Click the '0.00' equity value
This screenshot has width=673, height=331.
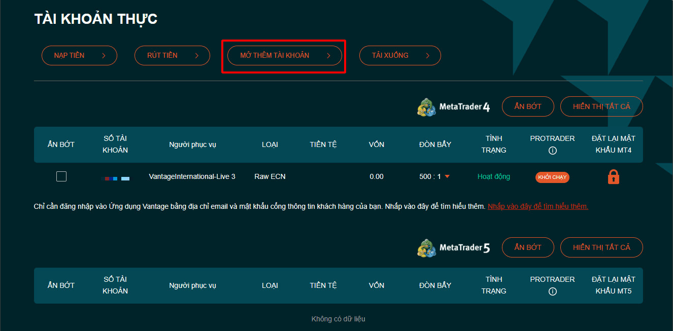coord(377,176)
